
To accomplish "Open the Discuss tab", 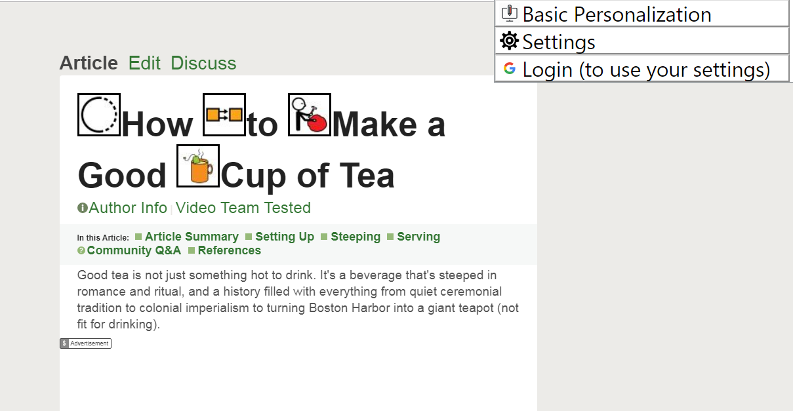I will 203,63.
